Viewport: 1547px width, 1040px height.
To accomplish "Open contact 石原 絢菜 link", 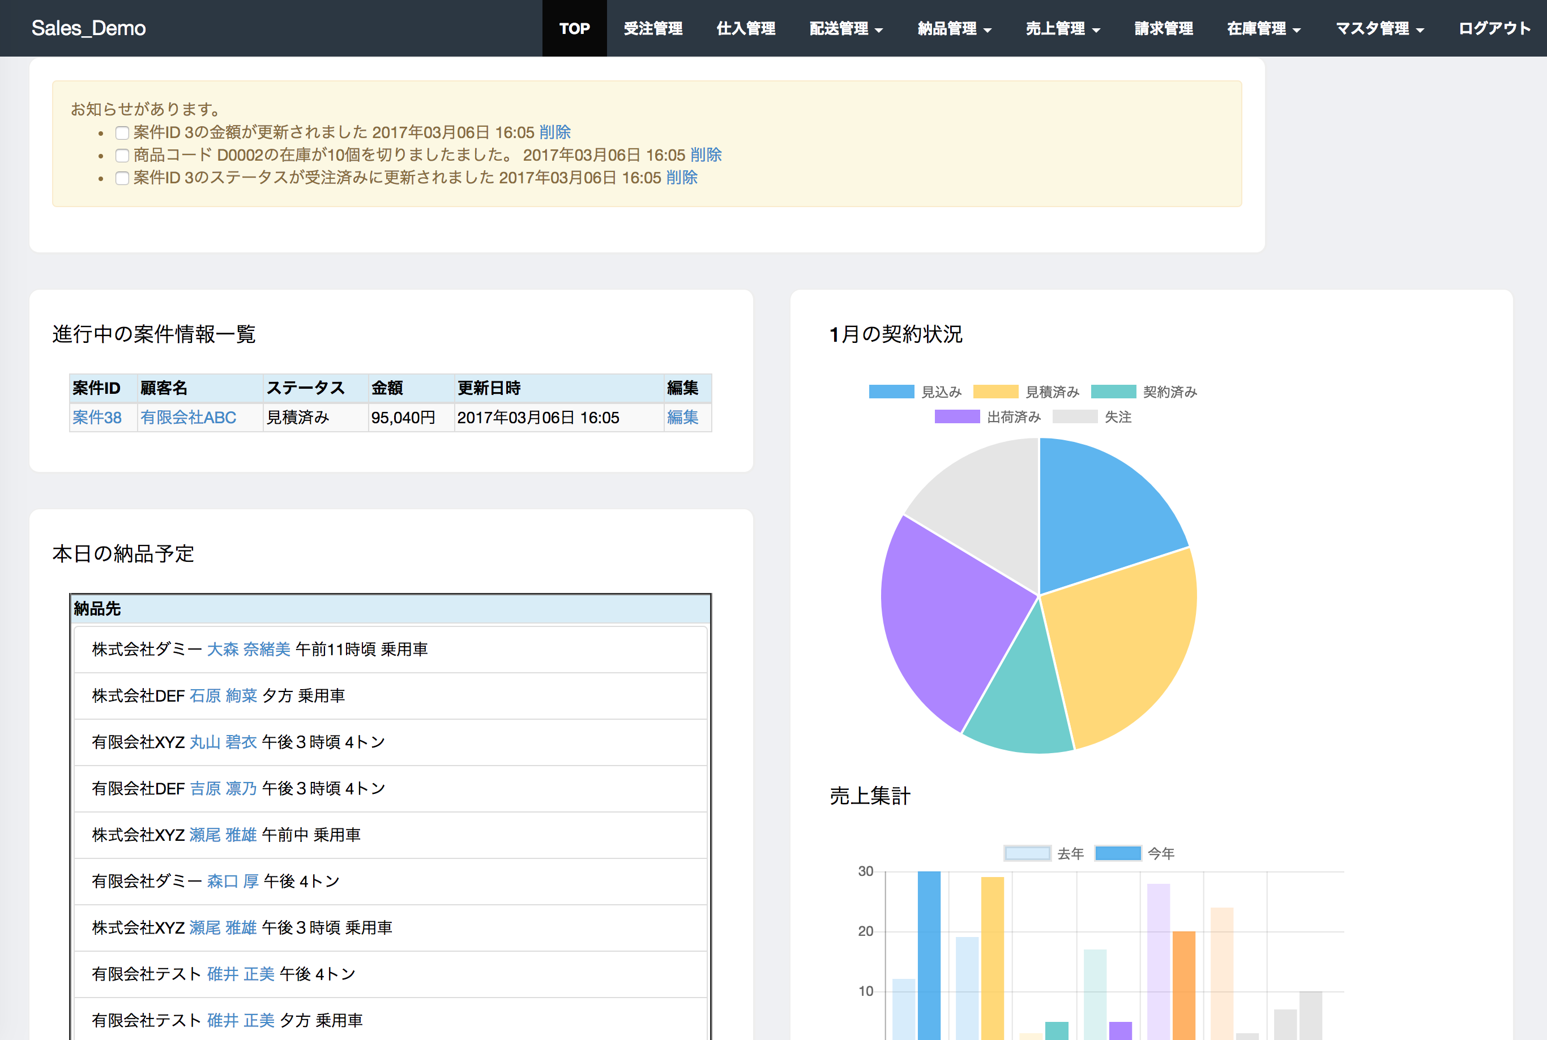I will (x=223, y=696).
